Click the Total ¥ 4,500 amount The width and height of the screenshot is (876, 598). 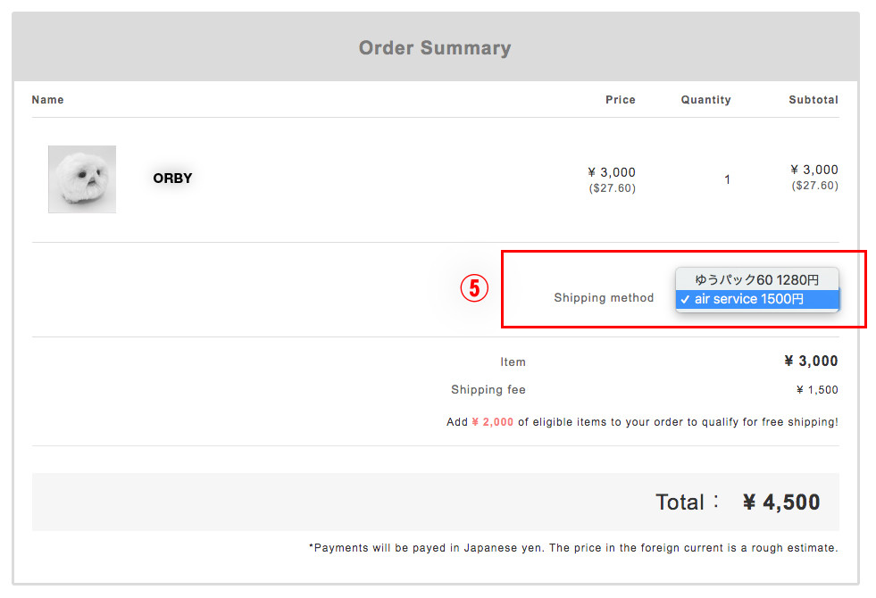(x=781, y=502)
